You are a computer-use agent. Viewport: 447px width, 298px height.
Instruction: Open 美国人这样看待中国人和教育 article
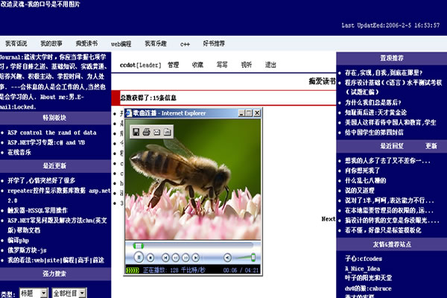pos(390,122)
